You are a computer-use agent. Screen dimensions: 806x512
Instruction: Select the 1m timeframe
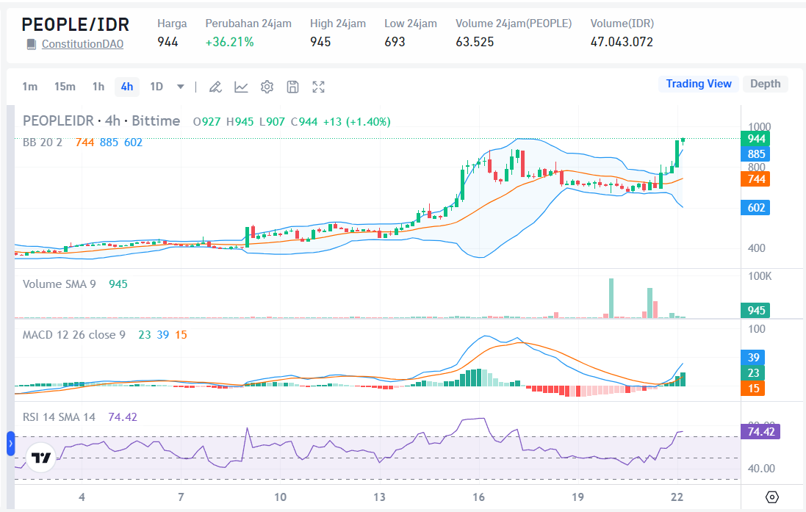pos(30,87)
